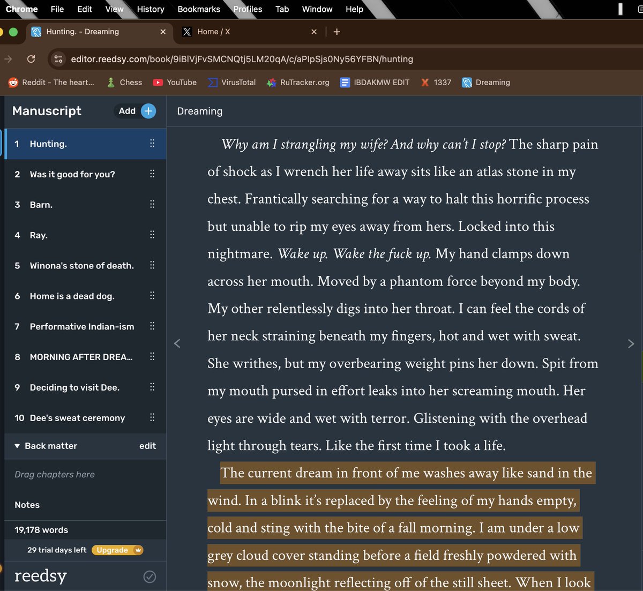Click drag handle for Was it good for you?
Image resolution: width=643 pixels, height=591 pixels.
tap(152, 174)
